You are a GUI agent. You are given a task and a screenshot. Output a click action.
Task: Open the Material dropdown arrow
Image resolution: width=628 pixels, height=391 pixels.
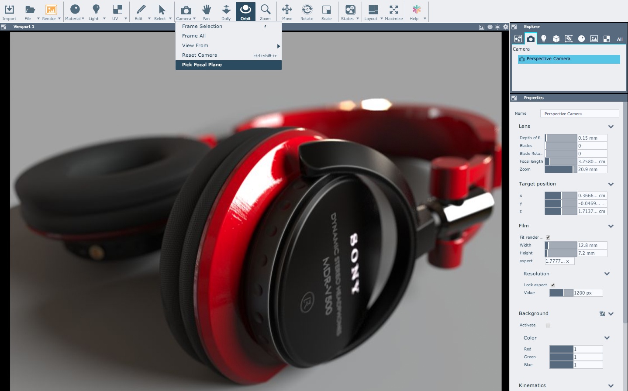(83, 19)
